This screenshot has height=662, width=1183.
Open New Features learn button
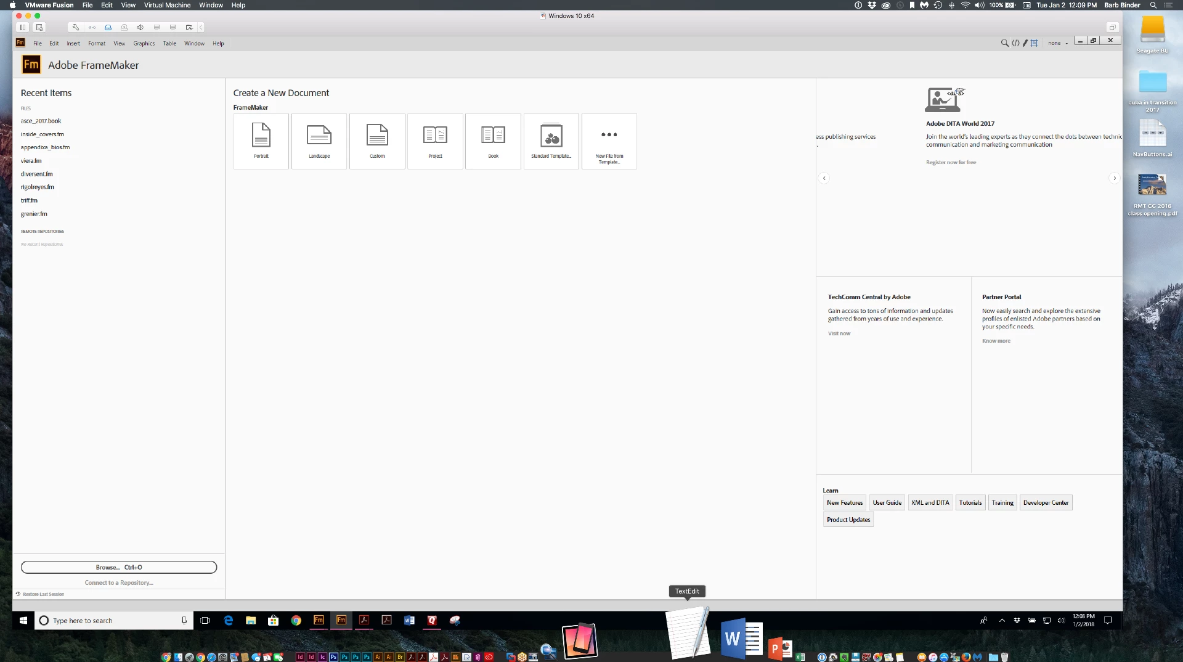[x=845, y=502]
